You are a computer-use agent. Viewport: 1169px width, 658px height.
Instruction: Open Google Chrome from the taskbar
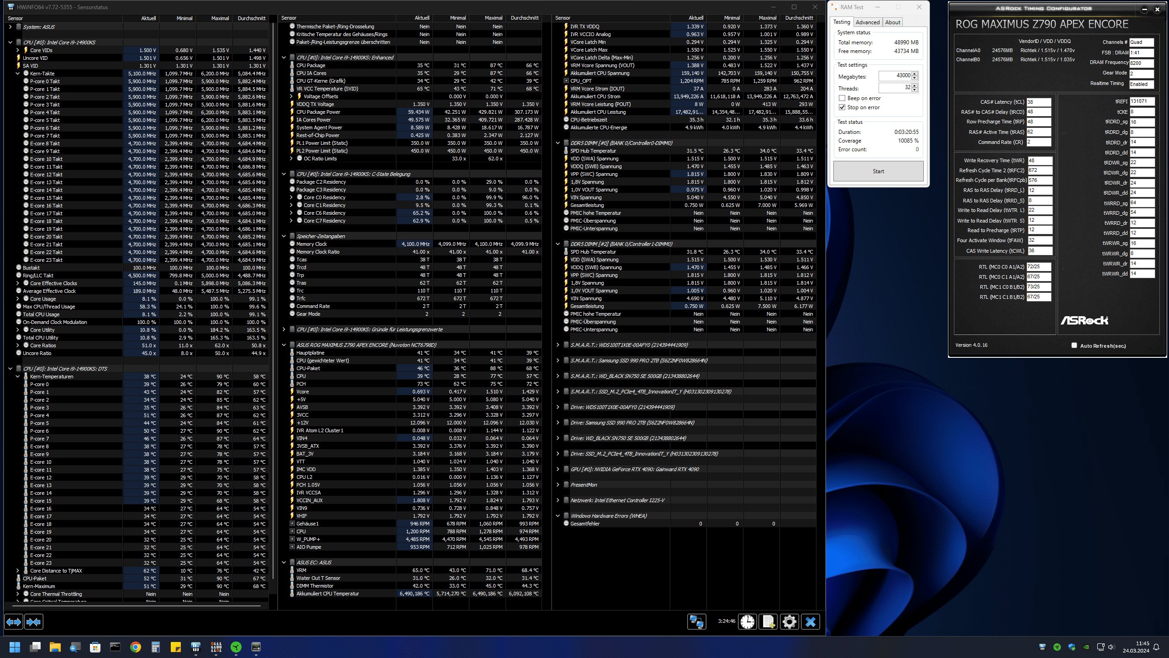click(136, 647)
